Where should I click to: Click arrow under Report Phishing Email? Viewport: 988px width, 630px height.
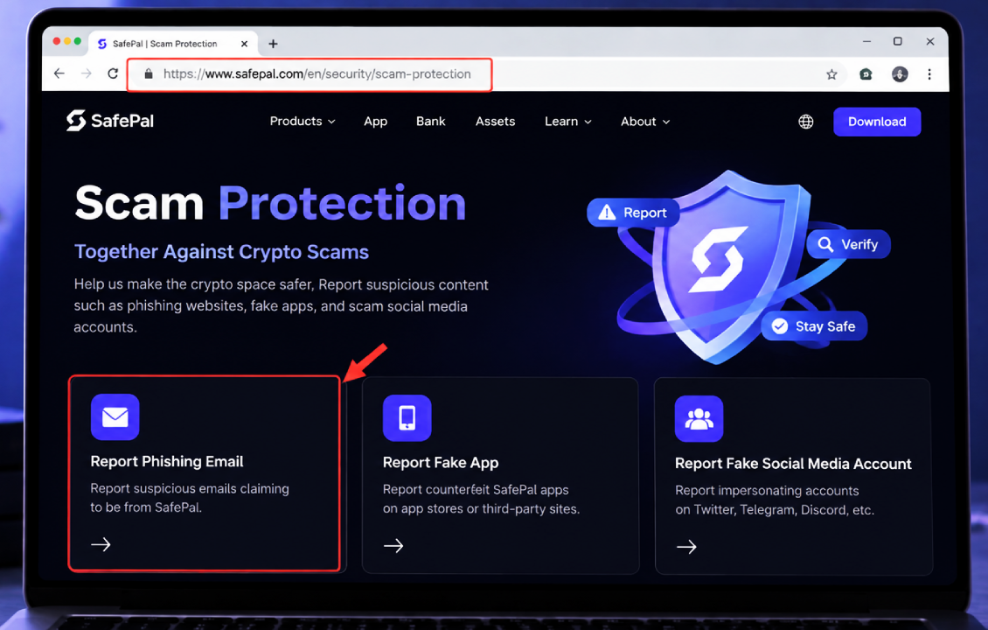click(101, 544)
